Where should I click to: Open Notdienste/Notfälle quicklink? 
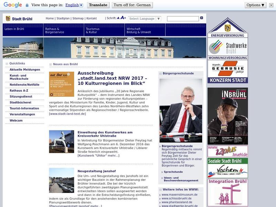click(24, 85)
